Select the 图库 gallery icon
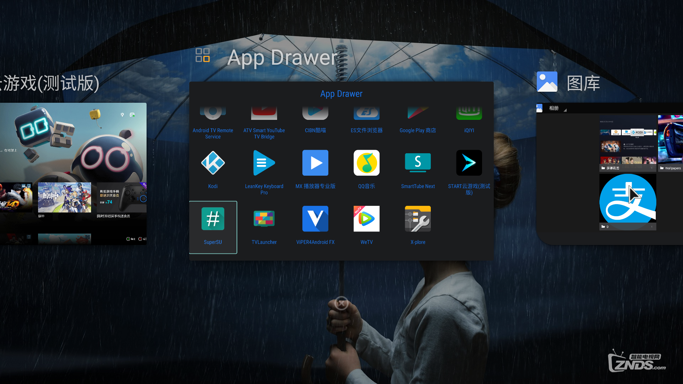Screen dimensions: 683x384 click(x=547, y=81)
